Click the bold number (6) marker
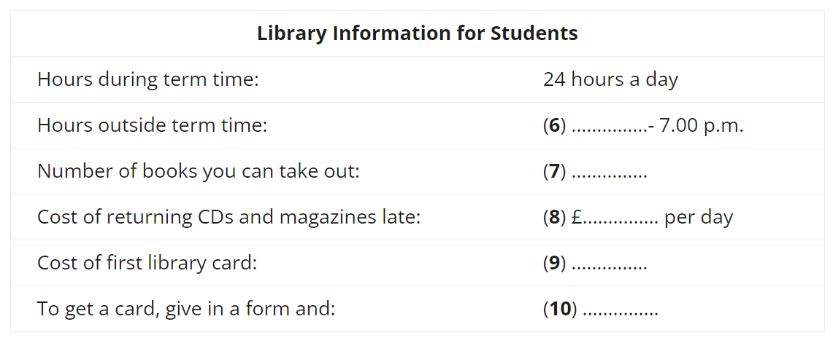Image resolution: width=833 pixels, height=343 pixels. [555, 126]
